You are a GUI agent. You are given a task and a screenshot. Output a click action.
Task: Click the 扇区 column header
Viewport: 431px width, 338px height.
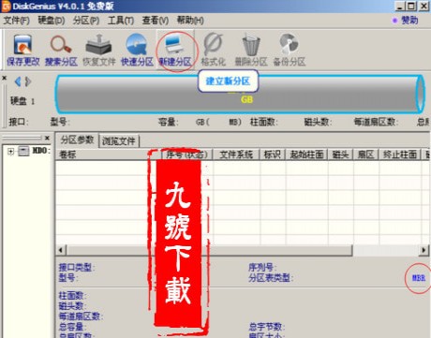pos(366,154)
